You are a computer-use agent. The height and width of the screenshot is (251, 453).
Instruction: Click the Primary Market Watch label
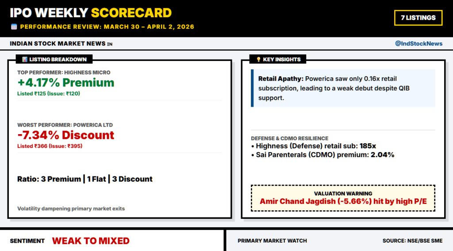click(x=272, y=241)
